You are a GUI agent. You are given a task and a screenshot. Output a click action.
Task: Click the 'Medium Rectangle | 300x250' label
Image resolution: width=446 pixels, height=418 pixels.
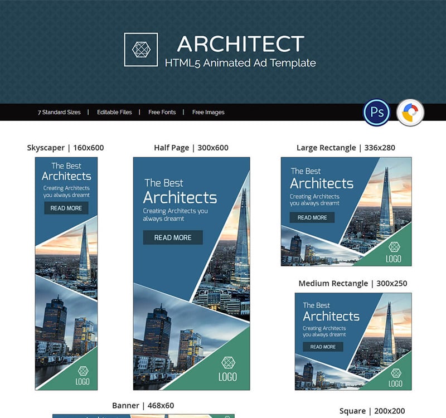pyautogui.click(x=353, y=283)
